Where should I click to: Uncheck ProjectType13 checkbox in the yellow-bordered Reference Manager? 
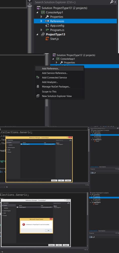click(21, 144)
